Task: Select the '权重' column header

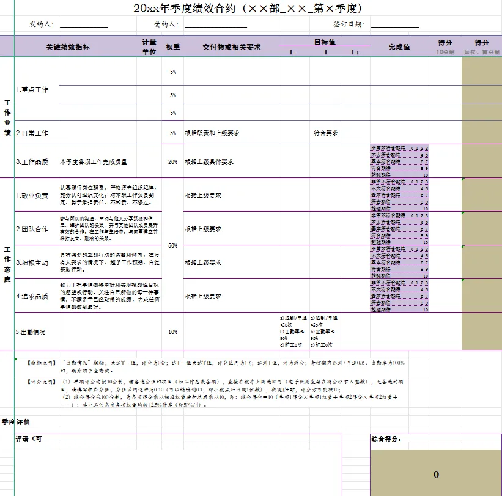Action: tap(173, 46)
